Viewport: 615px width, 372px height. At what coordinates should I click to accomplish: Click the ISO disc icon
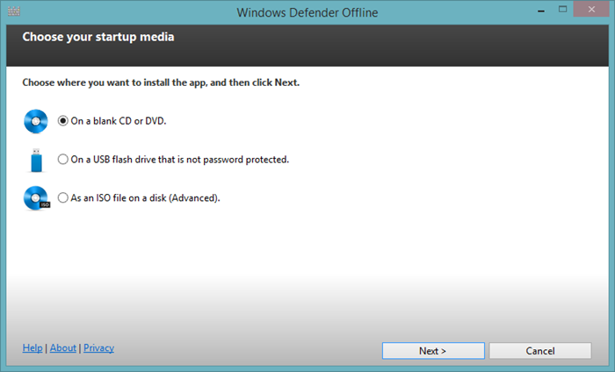point(37,198)
